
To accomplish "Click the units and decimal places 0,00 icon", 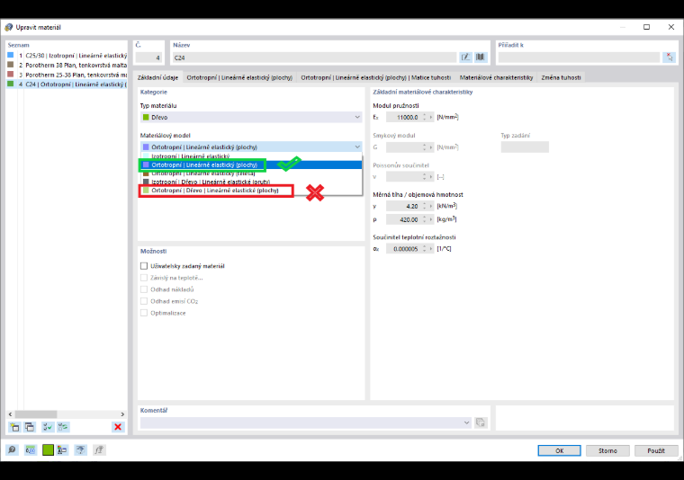I will tap(30, 450).
